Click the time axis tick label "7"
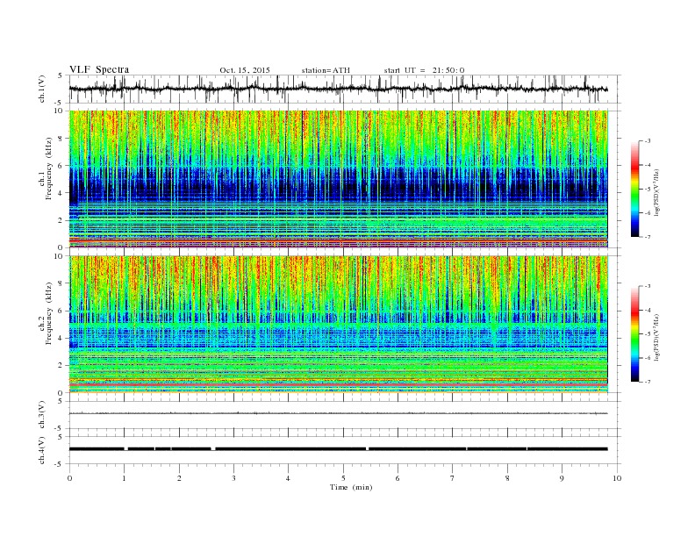Viewport: 695px width, 537px height. (x=453, y=478)
